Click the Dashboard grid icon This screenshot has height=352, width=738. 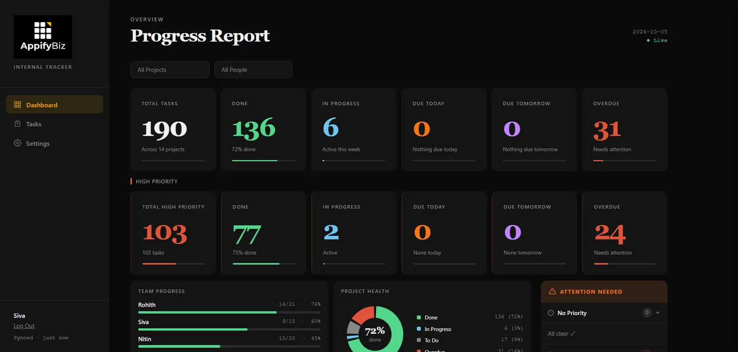click(17, 105)
